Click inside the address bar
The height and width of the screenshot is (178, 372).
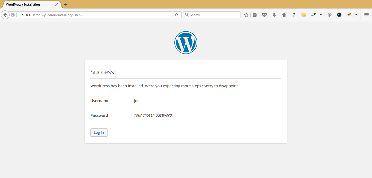[x=96, y=14]
